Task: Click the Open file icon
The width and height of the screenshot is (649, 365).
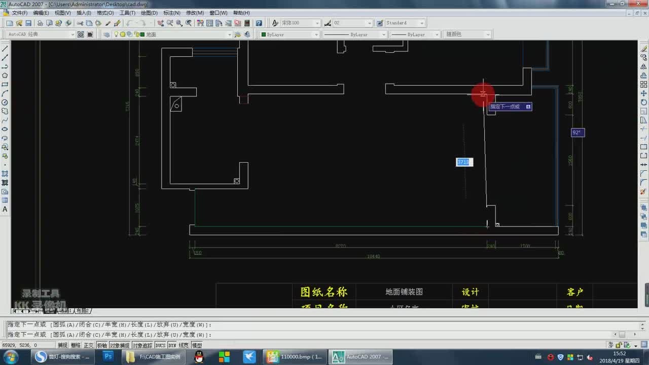Action: pos(19,23)
